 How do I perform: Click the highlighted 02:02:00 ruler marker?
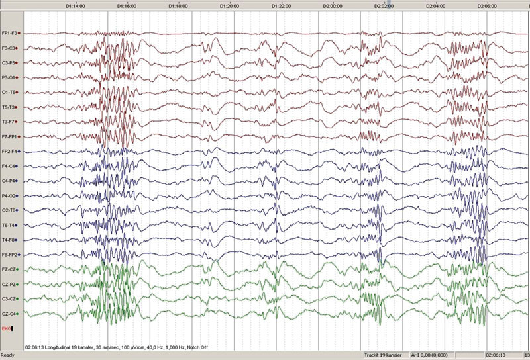pos(383,5)
